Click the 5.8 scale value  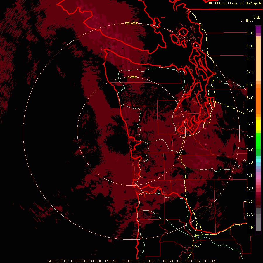point(250,98)
